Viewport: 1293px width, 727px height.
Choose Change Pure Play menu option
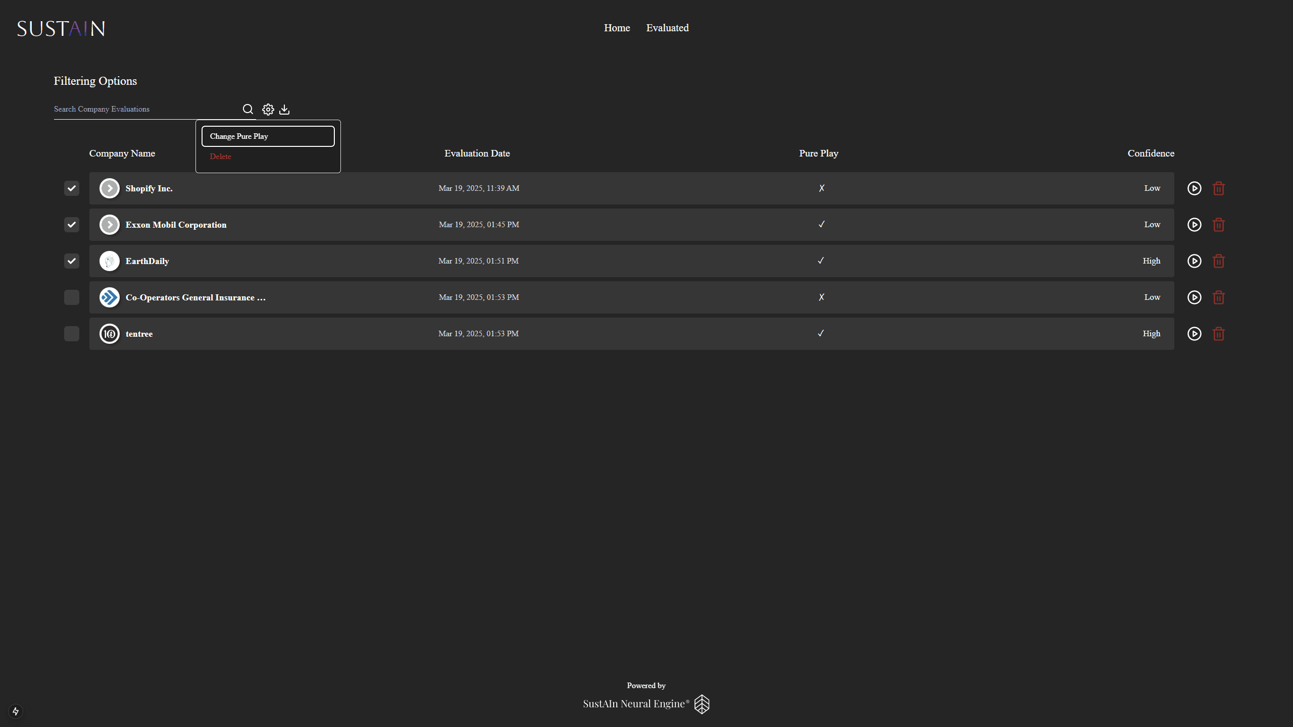(268, 136)
